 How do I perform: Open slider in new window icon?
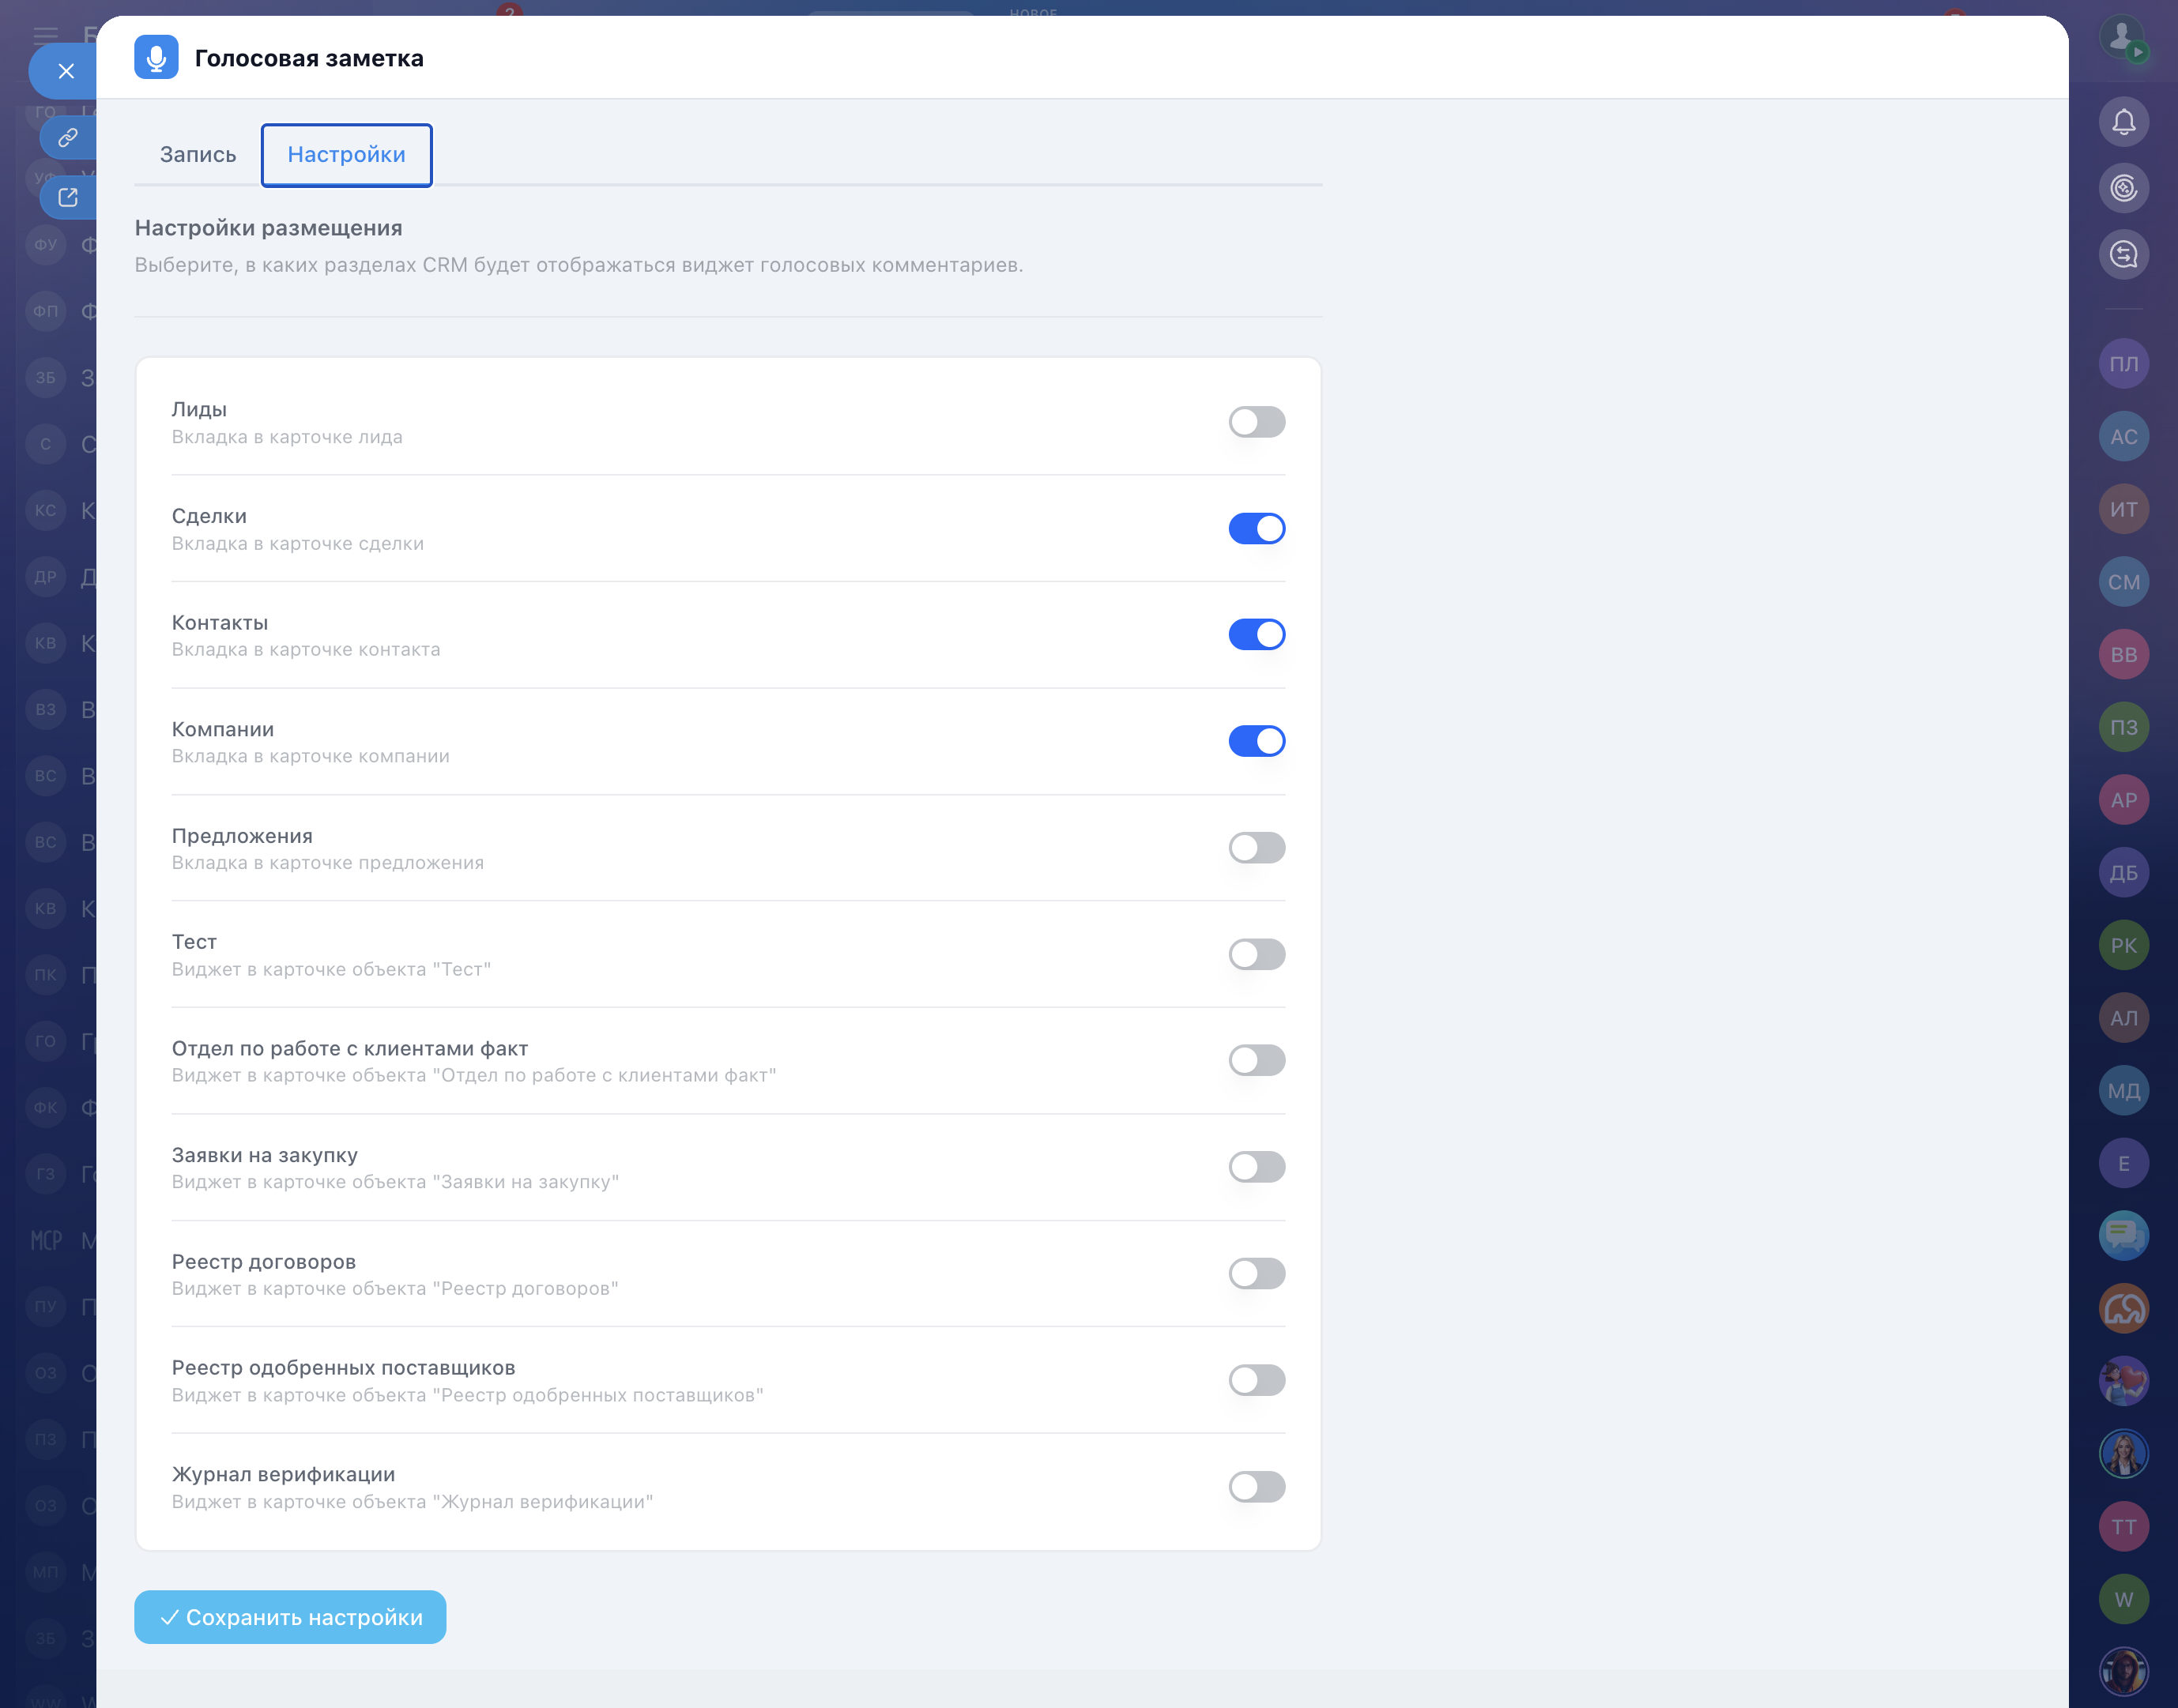coord(68,198)
